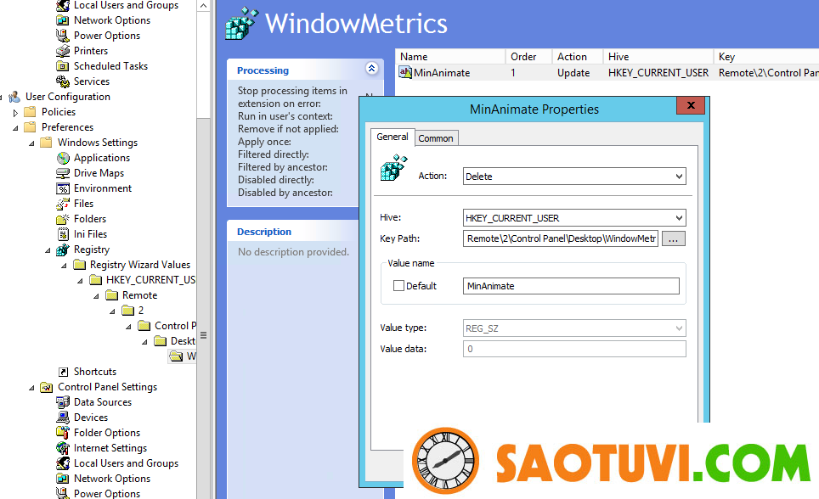
Task: Select the open WindowMetrics folder icon in tree
Action: pyautogui.click(x=176, y=356)
